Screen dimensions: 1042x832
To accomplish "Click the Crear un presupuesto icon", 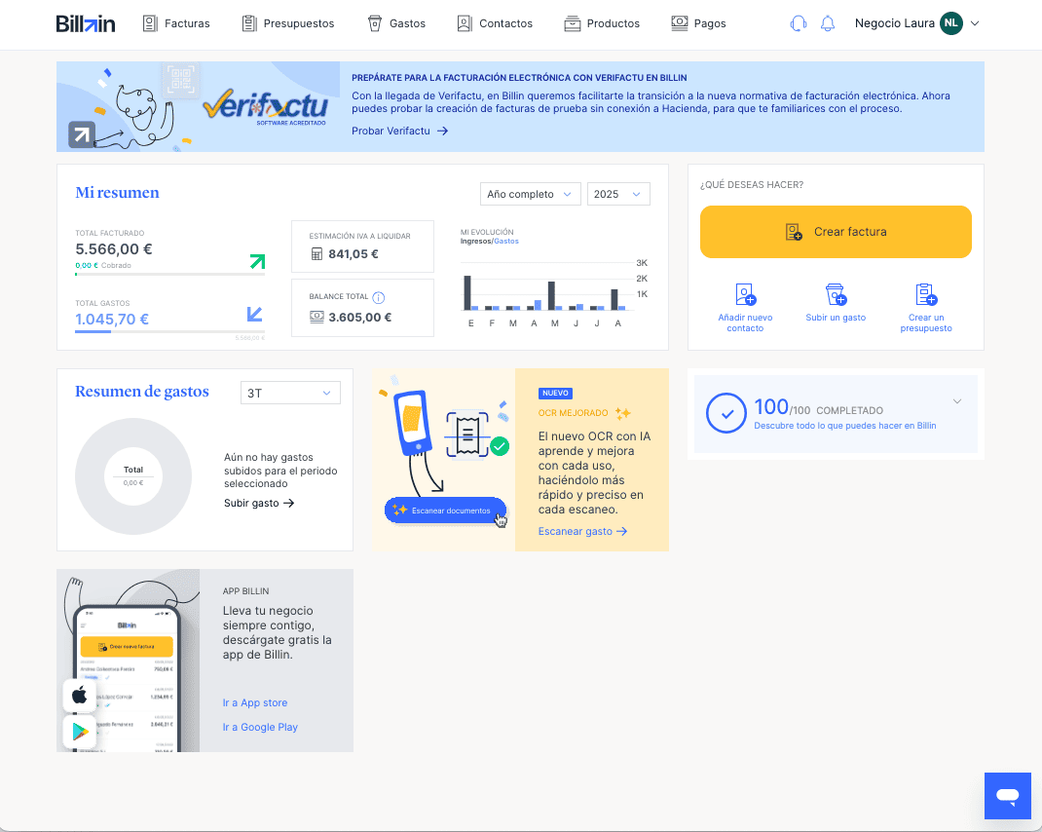I will [926, 294].
